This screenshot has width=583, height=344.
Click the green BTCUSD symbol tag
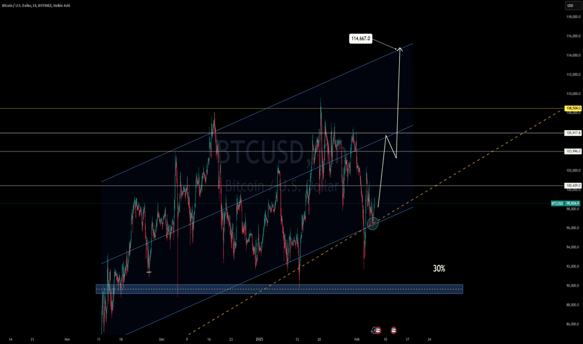coord(557,203)
